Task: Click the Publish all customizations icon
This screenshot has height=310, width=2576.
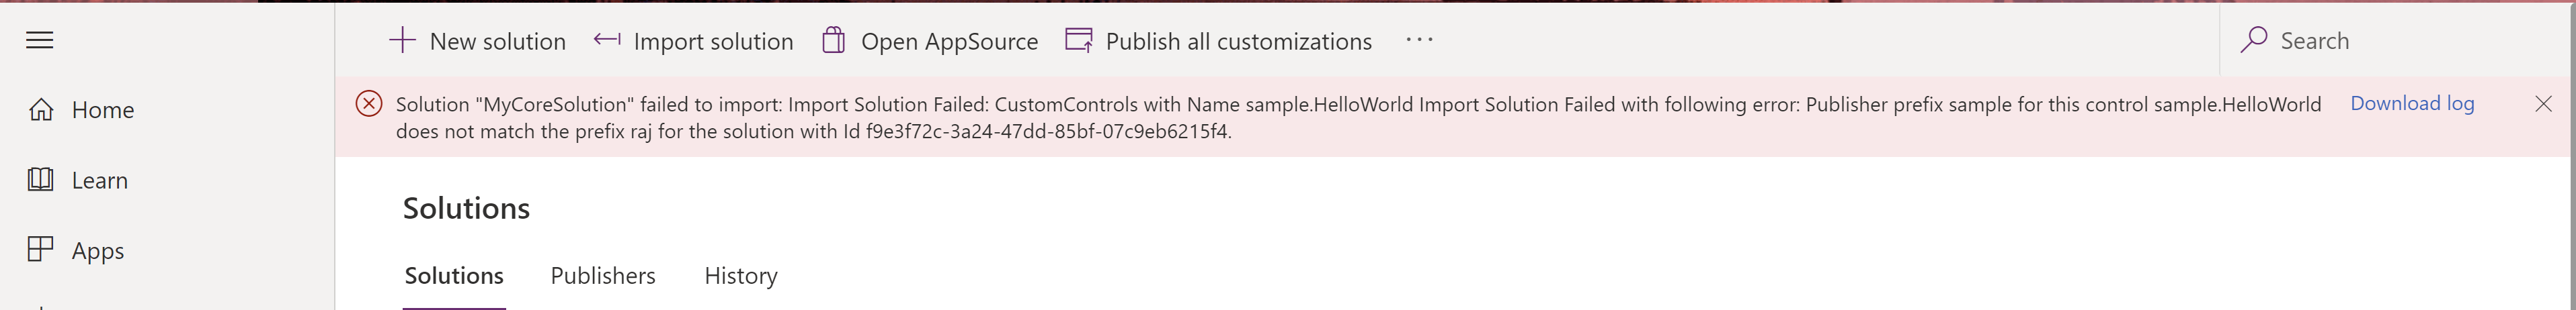Action: (1079, 41)
